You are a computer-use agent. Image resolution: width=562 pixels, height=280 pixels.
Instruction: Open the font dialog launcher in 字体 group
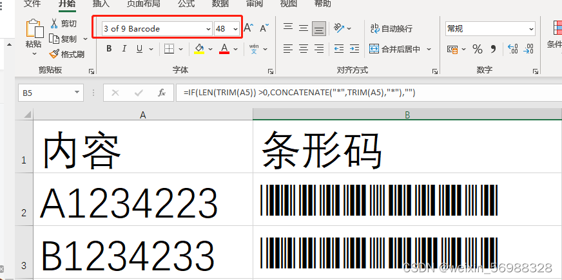point(271,71)
